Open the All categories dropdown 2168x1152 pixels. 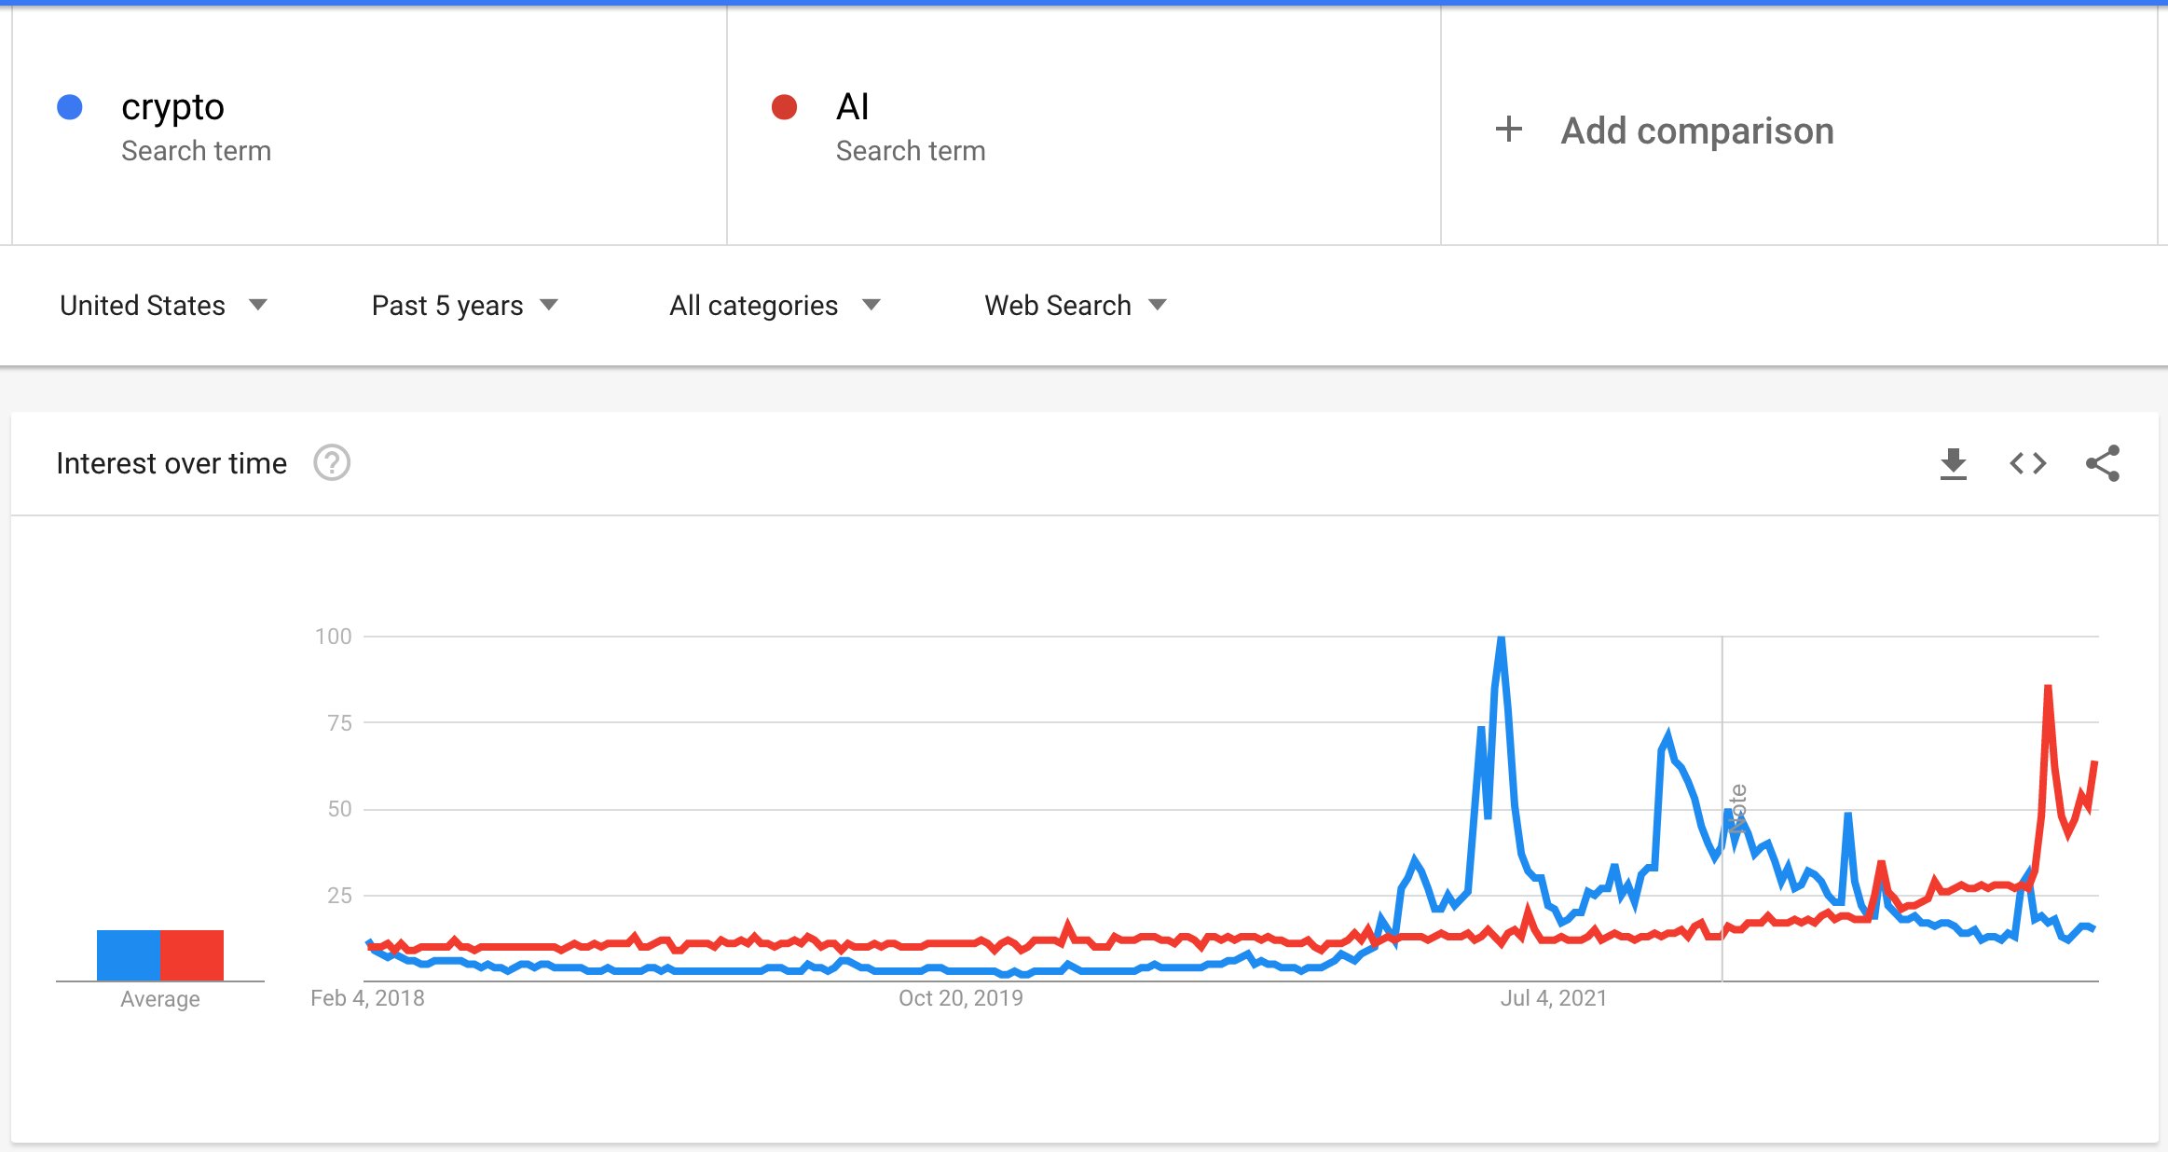(774, 305)
